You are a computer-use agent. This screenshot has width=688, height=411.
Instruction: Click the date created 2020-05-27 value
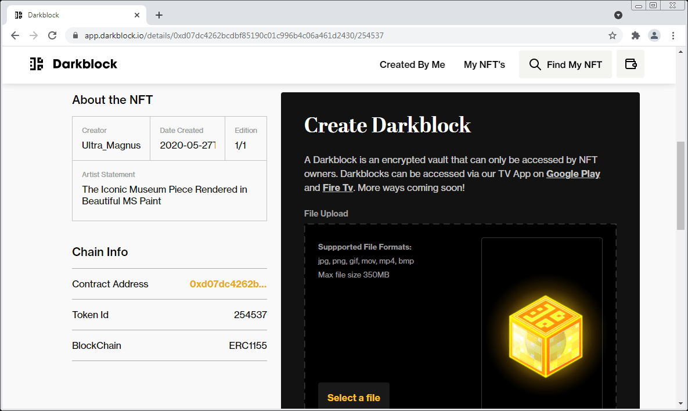click(188, 145)
